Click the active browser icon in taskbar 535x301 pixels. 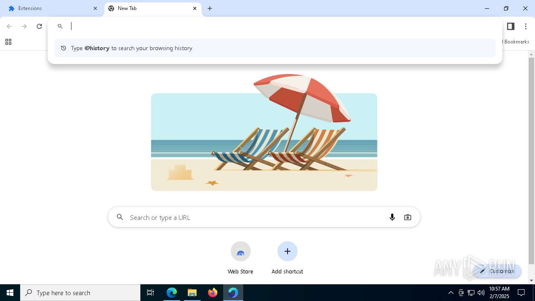[x=233, y=293]
